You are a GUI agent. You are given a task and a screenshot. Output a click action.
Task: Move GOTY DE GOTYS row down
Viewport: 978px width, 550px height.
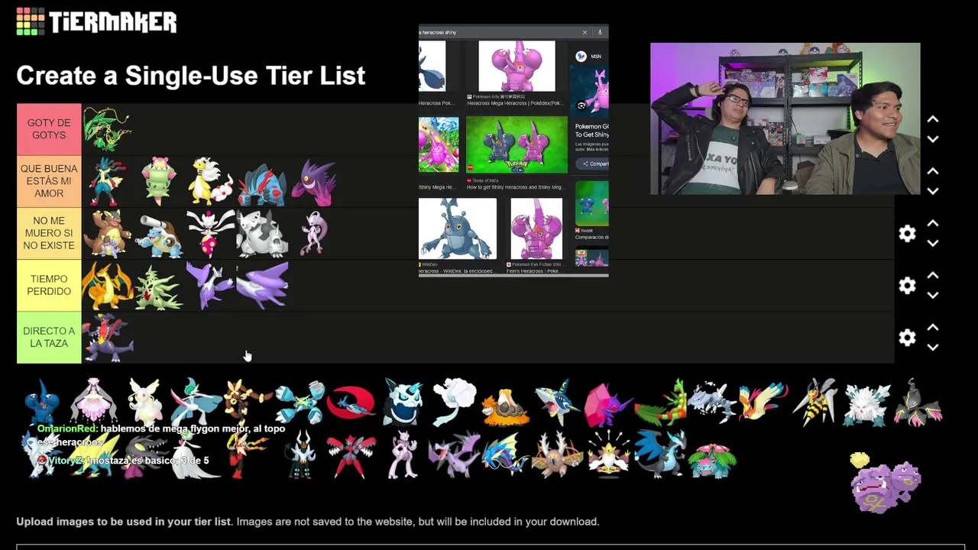pyautogui.click(x=933, y=139)
